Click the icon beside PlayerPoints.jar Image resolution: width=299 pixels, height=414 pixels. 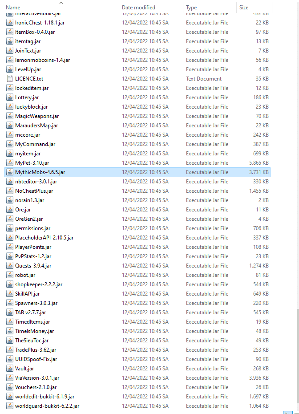(x=10, y=247)
